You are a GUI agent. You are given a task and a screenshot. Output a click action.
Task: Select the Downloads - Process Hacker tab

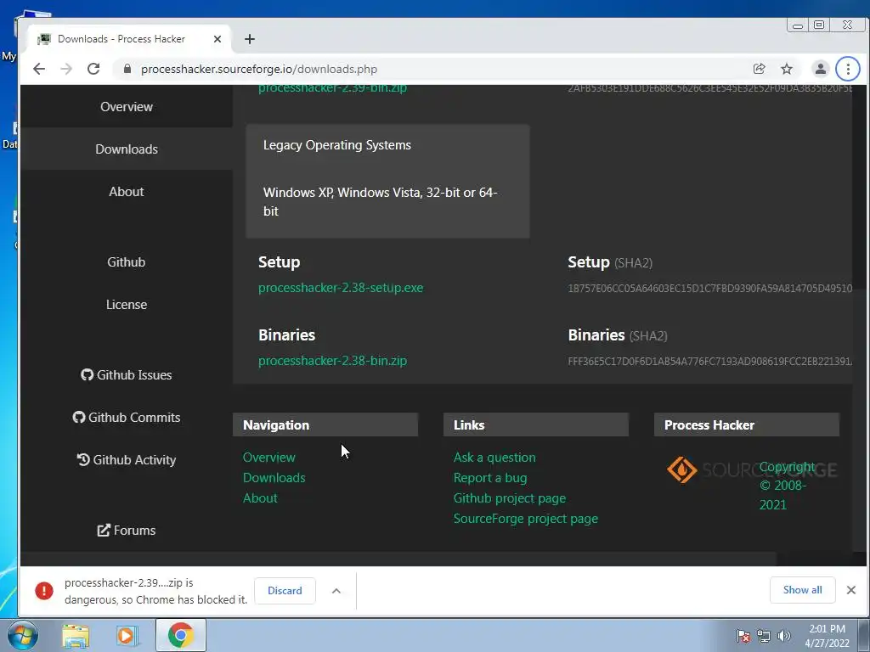pos(129,39)
